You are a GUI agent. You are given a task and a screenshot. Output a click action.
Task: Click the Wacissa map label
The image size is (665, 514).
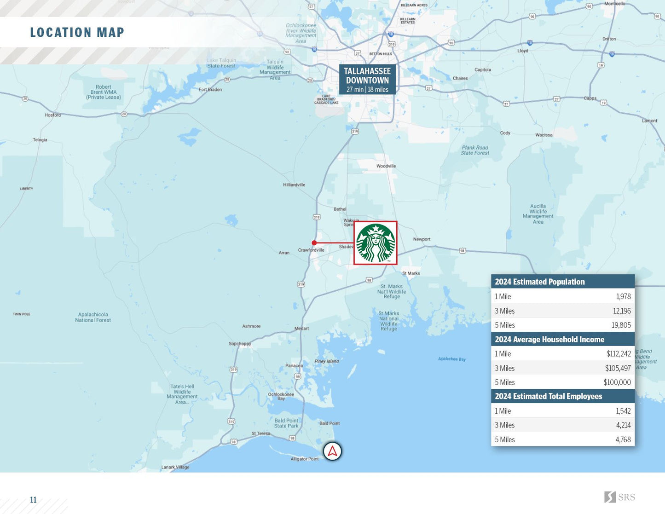click(544, 135)
